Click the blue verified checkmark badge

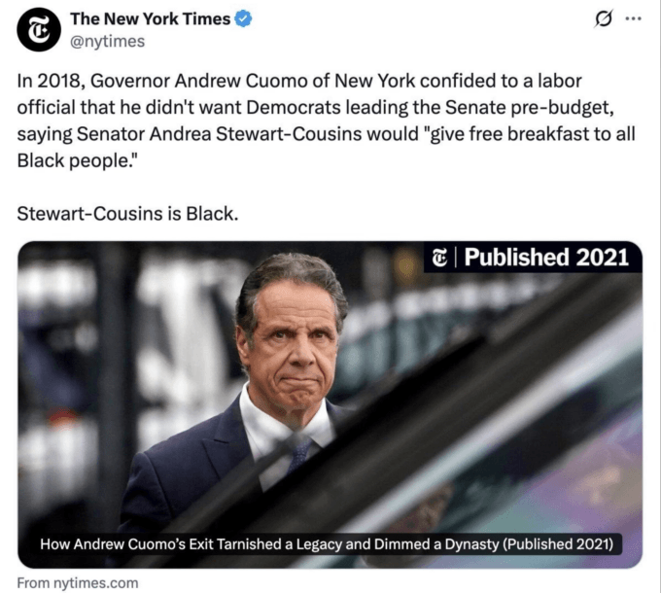[243, 19]
